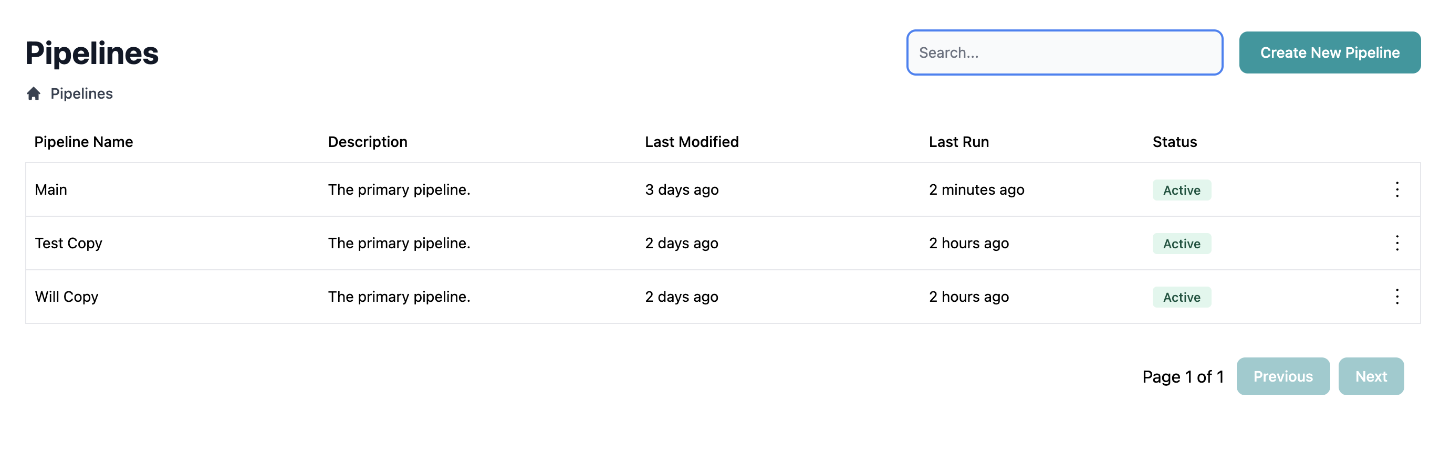The image size is (1440, 464).
Task: Click the home icon in the breadcrumb
Action: pos(34,93)
